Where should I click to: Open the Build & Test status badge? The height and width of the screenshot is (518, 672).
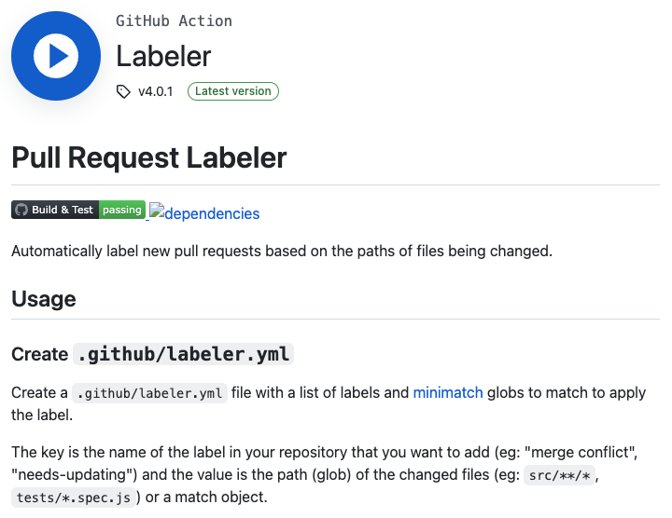click(78, 210)
